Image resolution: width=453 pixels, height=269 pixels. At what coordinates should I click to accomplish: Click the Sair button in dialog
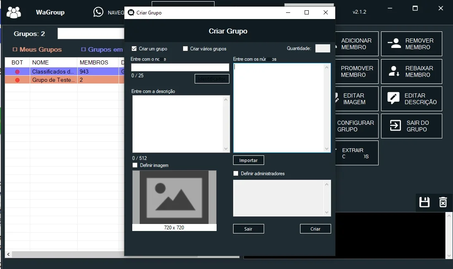[248, 229]
